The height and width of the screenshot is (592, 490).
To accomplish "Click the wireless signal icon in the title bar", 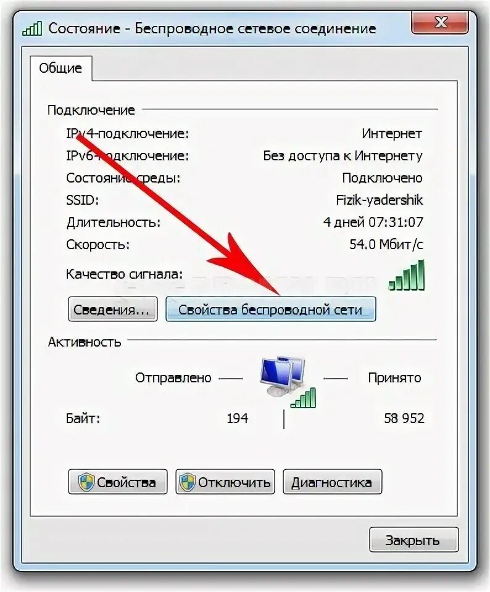I will (x=32, y=29).
